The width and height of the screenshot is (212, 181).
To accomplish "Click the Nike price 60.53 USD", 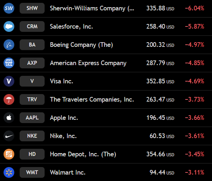I will tap(162, 136).
